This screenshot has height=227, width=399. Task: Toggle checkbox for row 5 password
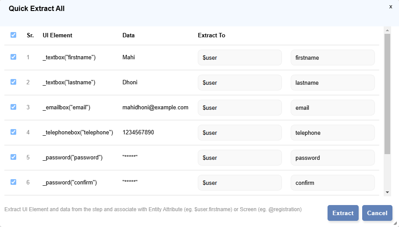click(x=13, y=157)
